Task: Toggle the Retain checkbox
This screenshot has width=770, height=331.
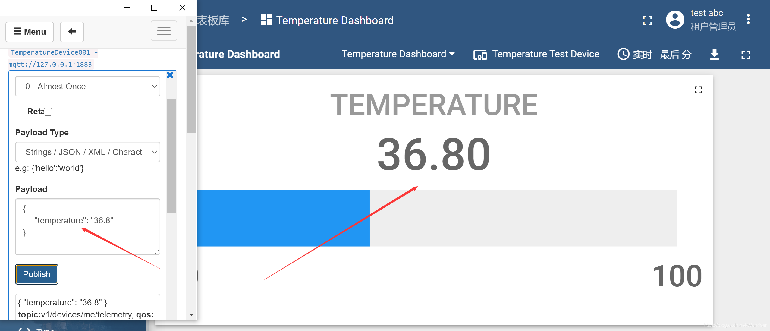Action: click(48, 112)
